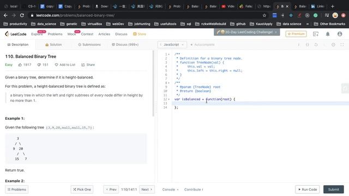Expand hidden bookmarks chevron
The height and width of the screenshot is (196, 349).
click(308, 24)
